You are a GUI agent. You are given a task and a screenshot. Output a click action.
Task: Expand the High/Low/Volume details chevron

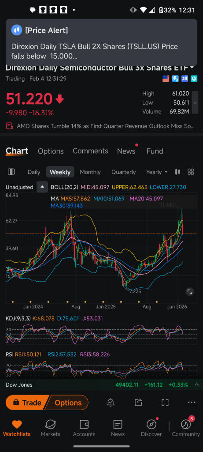point(195,102)
